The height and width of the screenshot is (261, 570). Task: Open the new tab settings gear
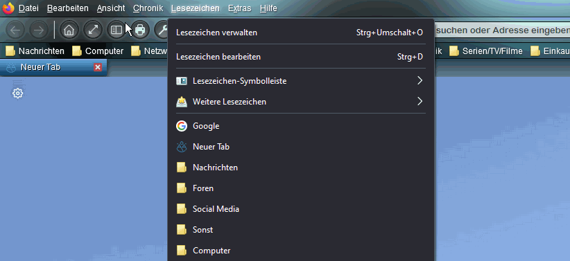point(17,93)
